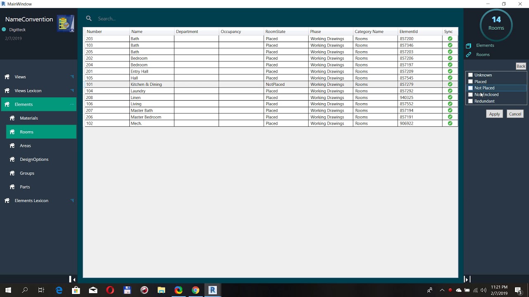
Task: Click the 14 Rooms circular counter
Action: (x=496, y=25)
